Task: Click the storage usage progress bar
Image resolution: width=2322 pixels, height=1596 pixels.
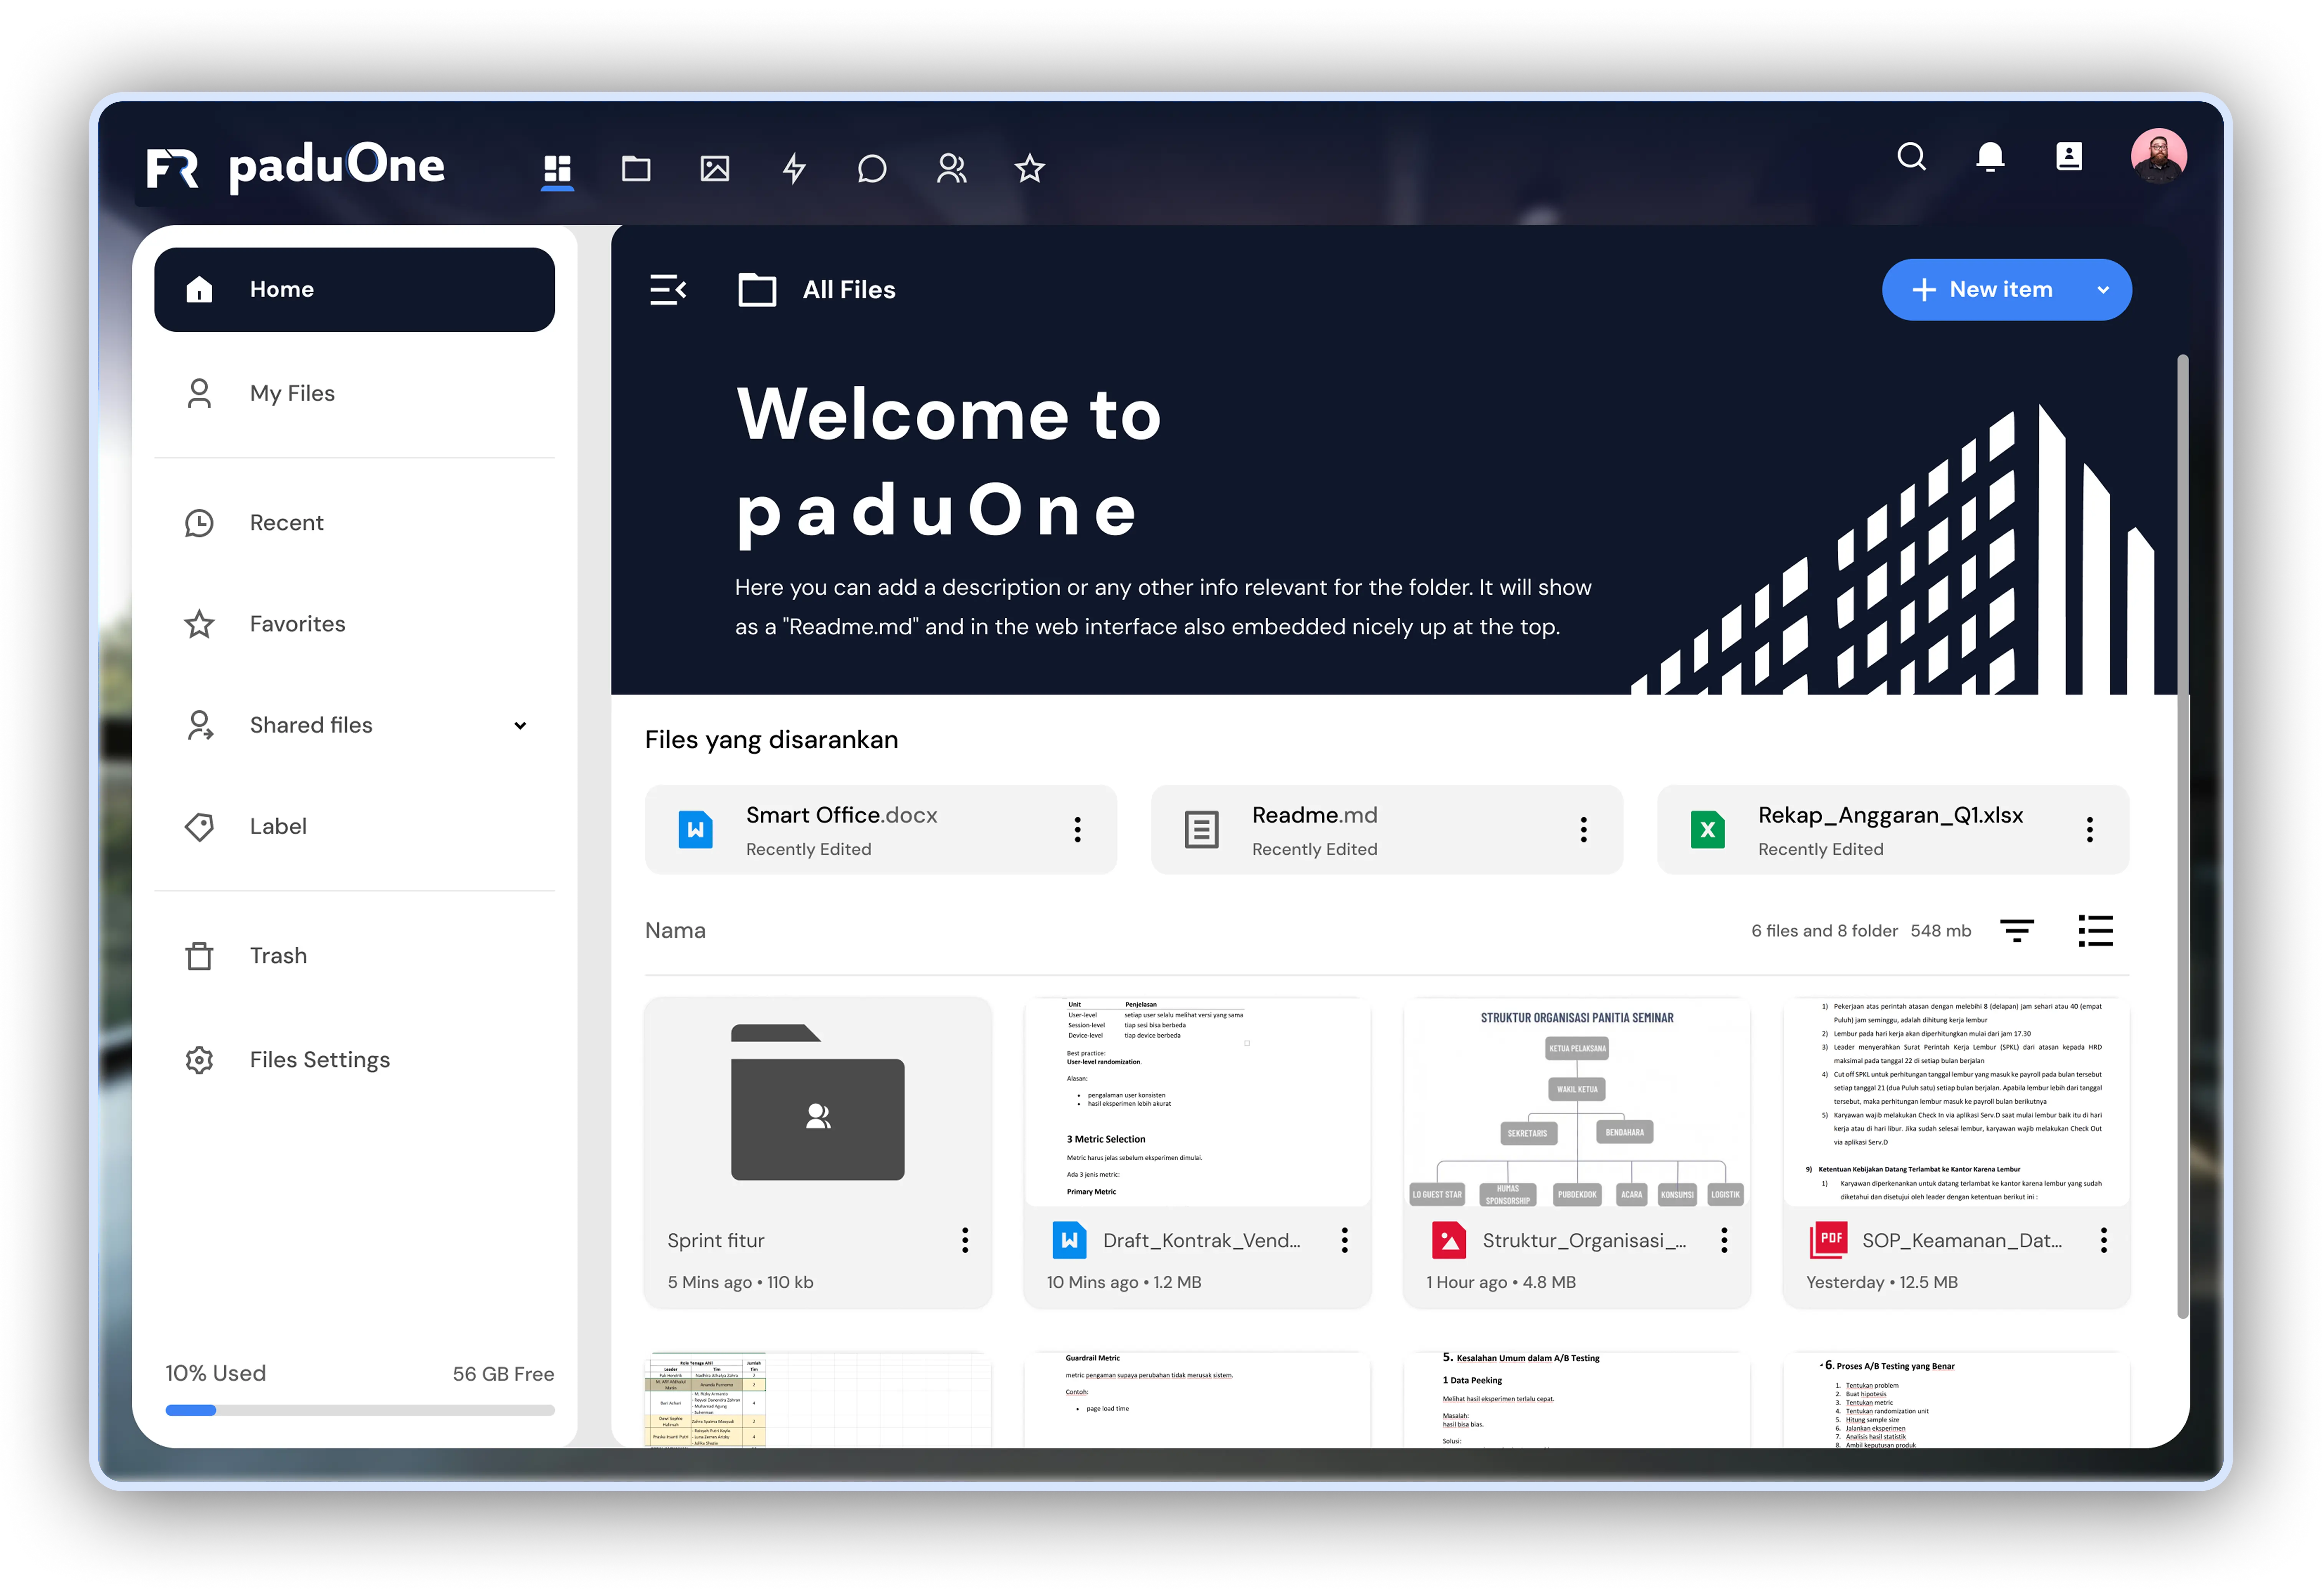Action: pyautogui.click(x=360, y=1410)
